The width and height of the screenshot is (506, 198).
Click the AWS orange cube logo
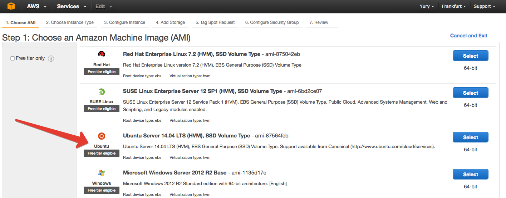pyautogui.click(x=11, y=6)
